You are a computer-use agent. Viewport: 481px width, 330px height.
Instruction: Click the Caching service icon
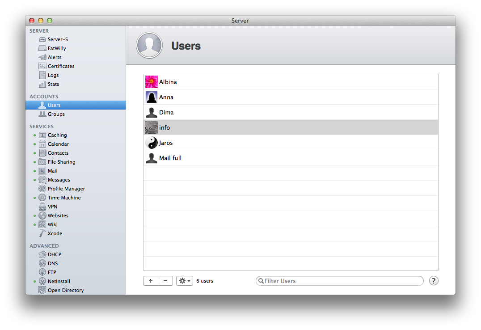click(42, 135)
